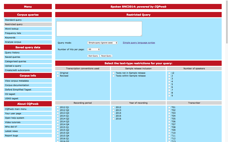Open Oxford Simplified Tagset
The image size is (228, 142).
click(x=28, y=90)
